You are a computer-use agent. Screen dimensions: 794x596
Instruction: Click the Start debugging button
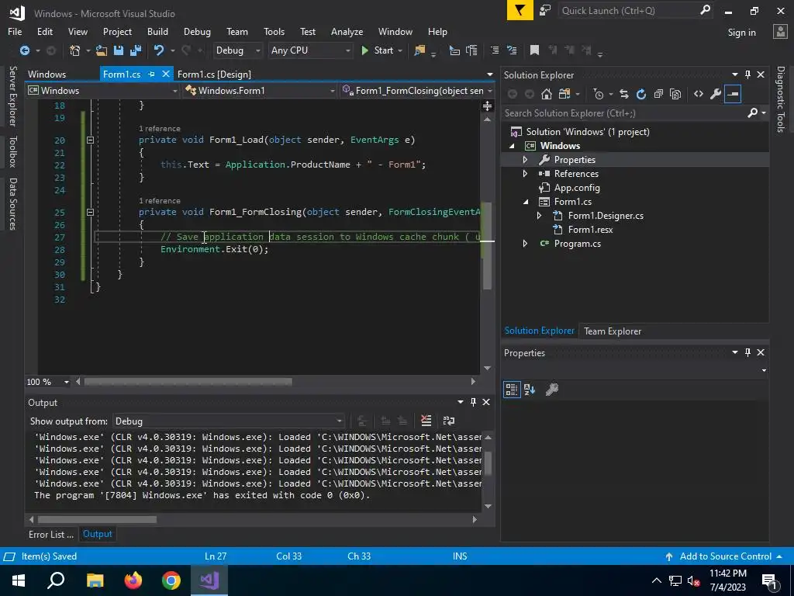coord(378,50)
